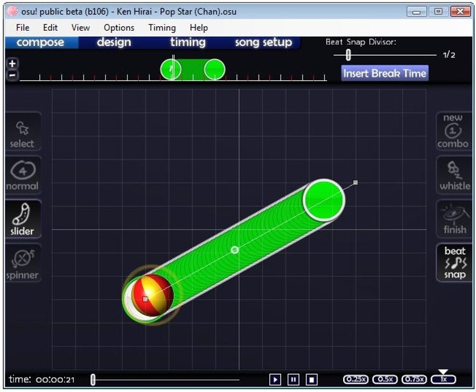476x392 pixels.
Task: Open the Timing menu
Action: (162, 28)
